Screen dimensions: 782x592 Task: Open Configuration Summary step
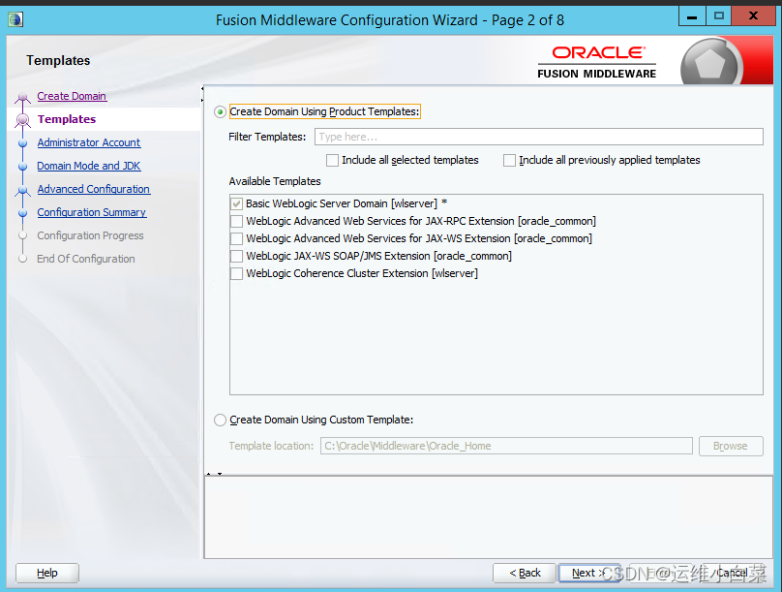click(x=92, y=212)
